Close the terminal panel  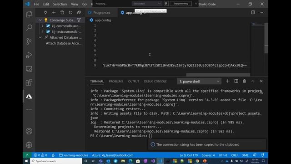261,81
